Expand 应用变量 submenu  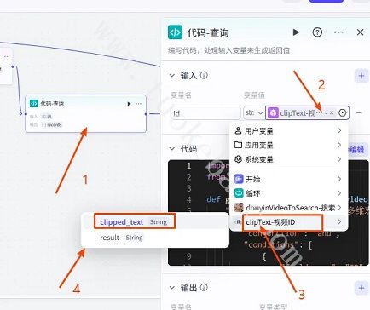[287, 145]
